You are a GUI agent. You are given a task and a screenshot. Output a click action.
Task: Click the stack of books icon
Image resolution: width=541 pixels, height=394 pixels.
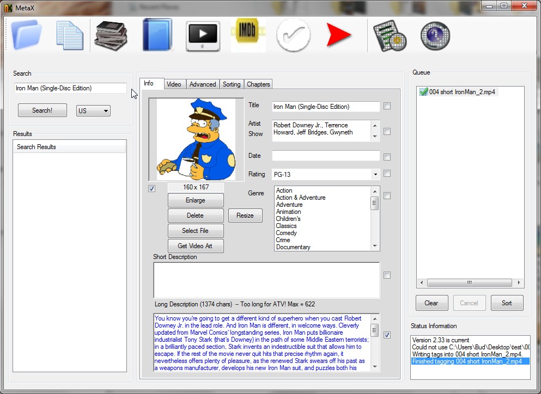tap(111, 35)
